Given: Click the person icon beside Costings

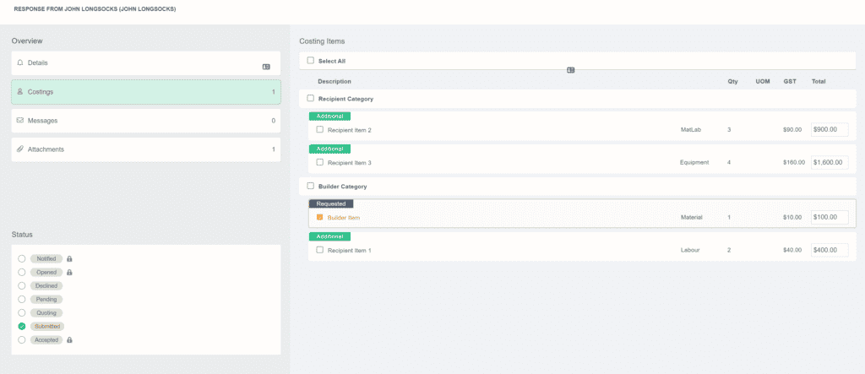Looking at the screenshot, I should coord(20,91).
